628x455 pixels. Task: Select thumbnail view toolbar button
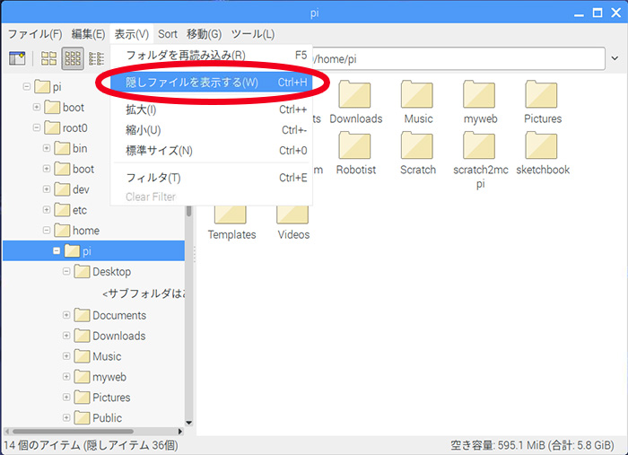73,58
